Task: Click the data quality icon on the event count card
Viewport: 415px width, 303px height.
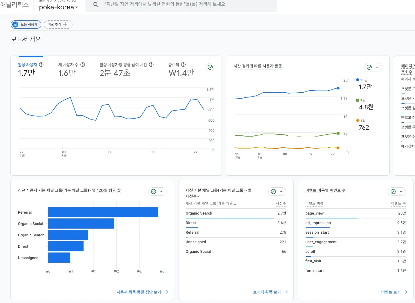Action: tap(393, 191)
